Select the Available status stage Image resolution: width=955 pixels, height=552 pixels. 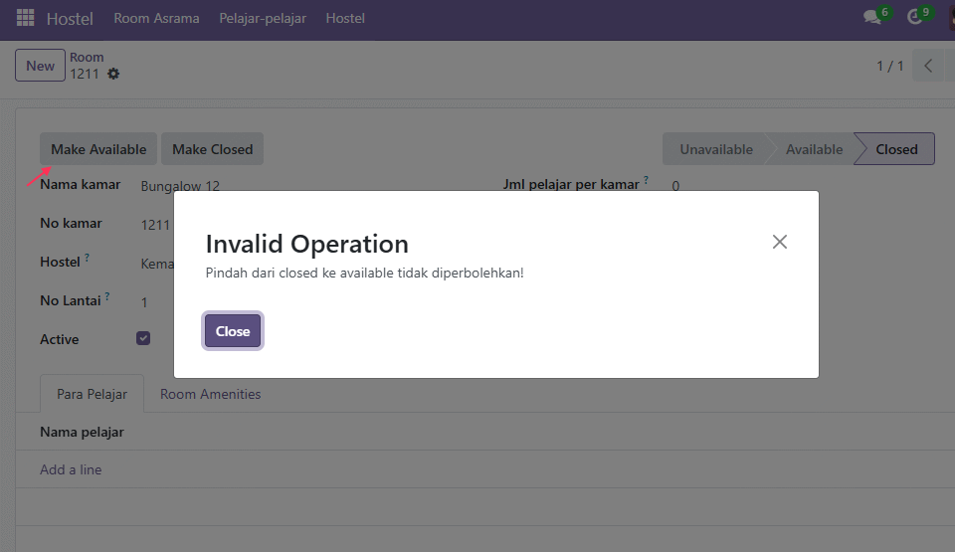pos(814,149)
